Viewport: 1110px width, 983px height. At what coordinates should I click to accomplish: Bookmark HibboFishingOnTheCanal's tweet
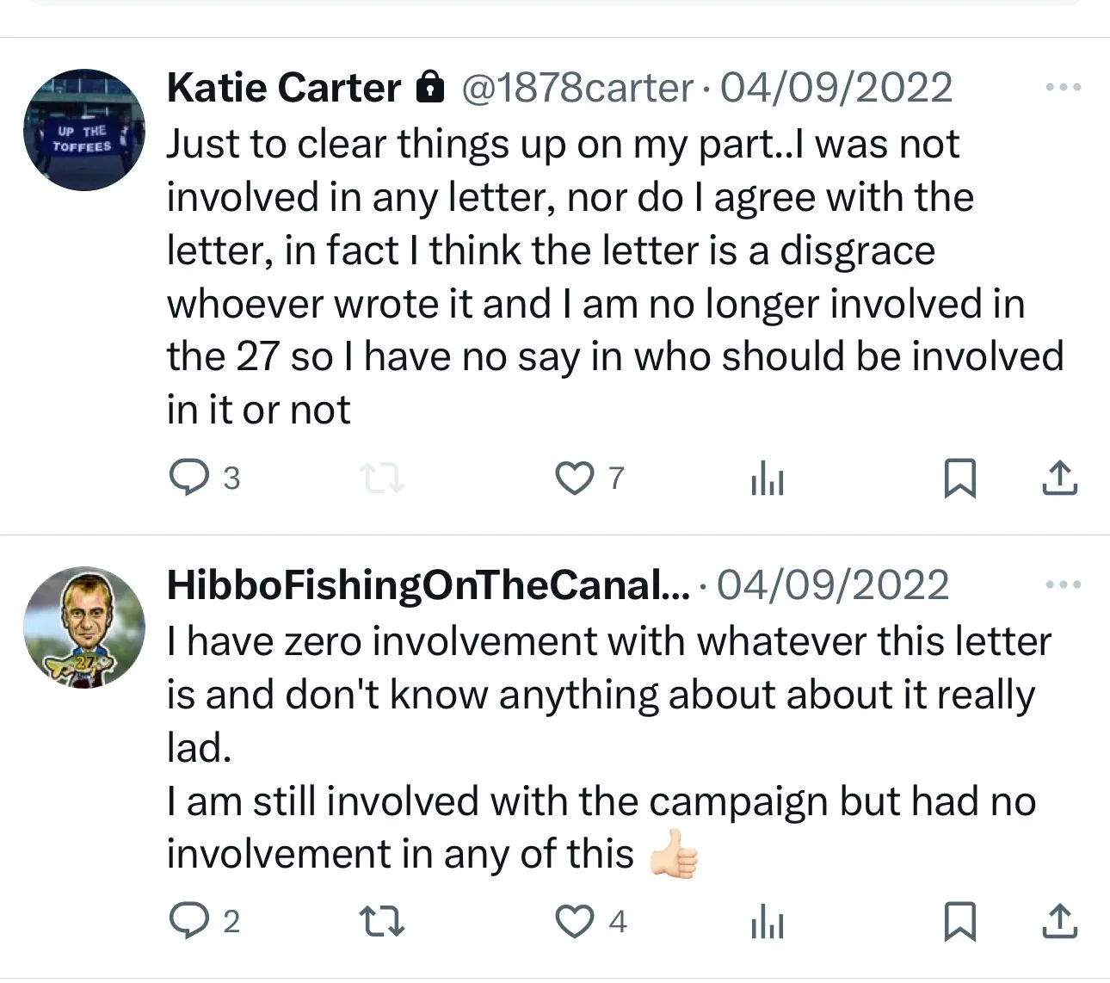point(959,922)
